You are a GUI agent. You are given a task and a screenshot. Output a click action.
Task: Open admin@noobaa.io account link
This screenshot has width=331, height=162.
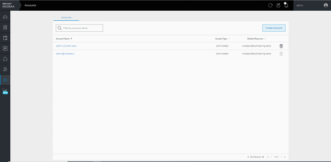65,54
